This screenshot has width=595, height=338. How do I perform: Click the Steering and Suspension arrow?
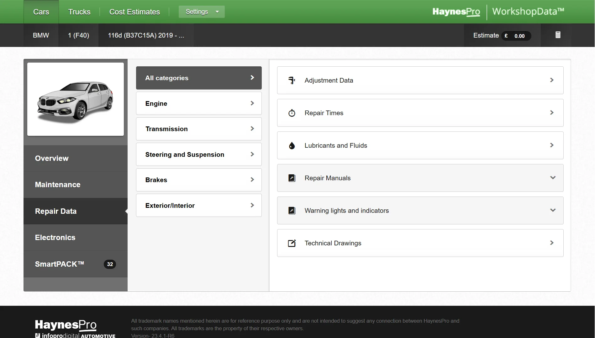point(252,154)
